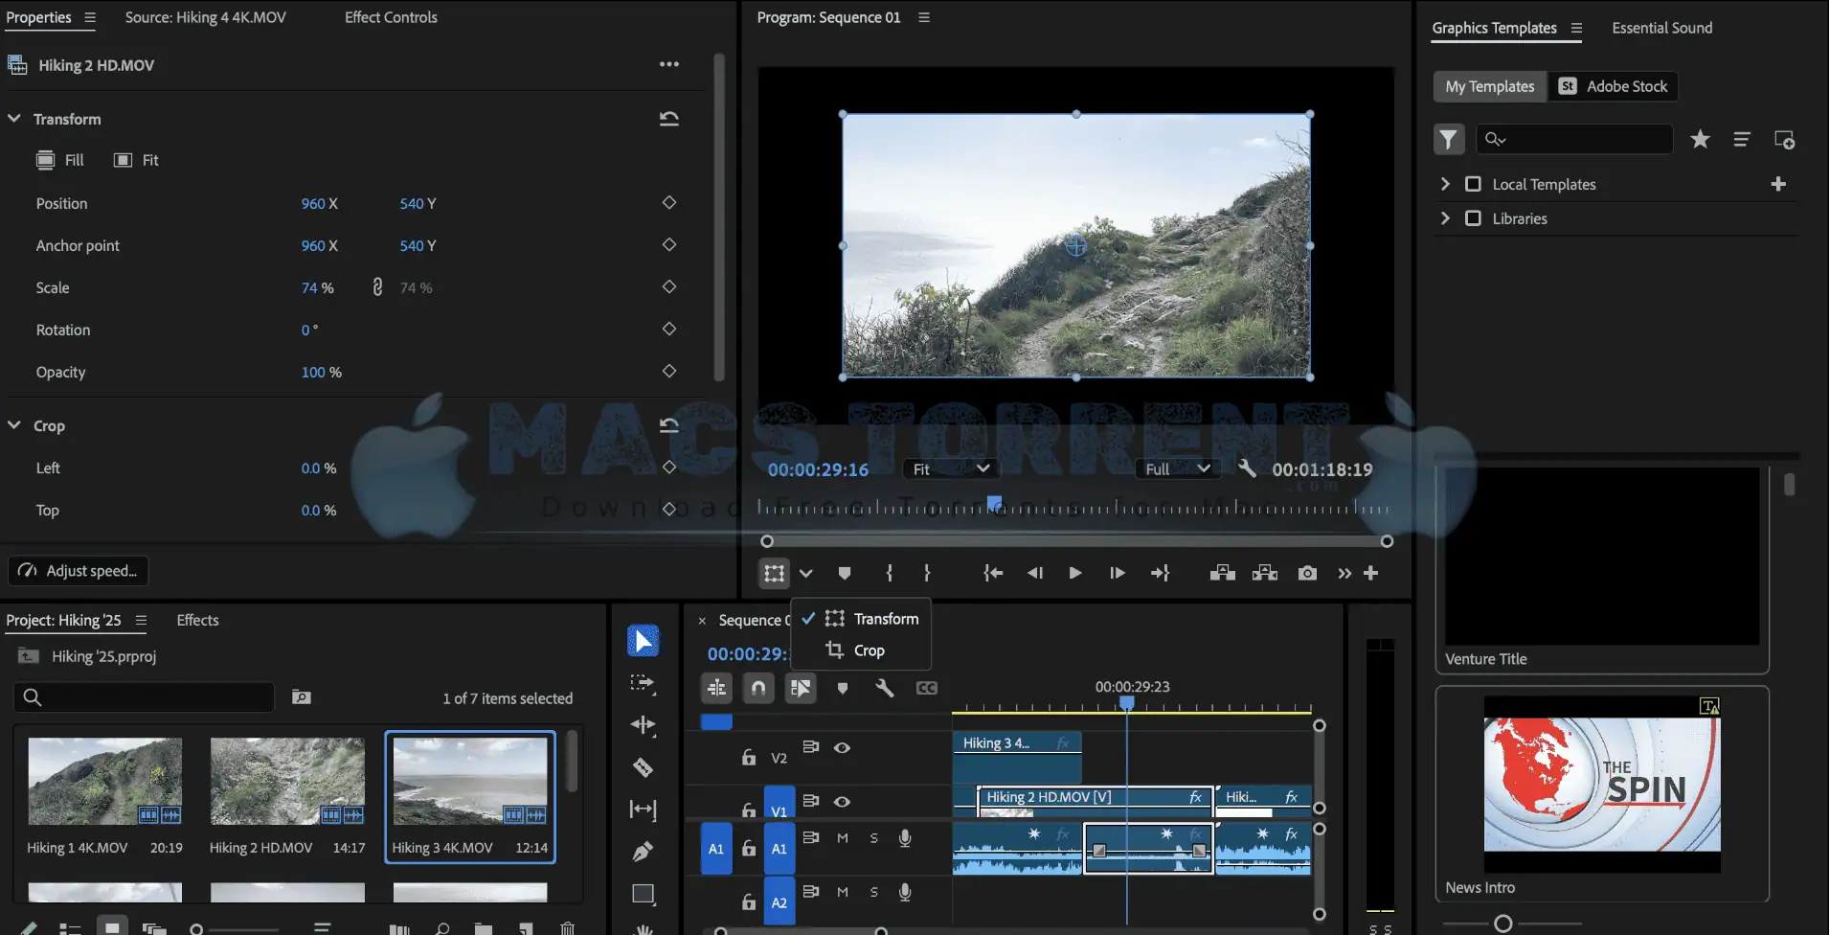Reset the Transform properties
Screen dimensions: 1830x935
pos(668,119)
